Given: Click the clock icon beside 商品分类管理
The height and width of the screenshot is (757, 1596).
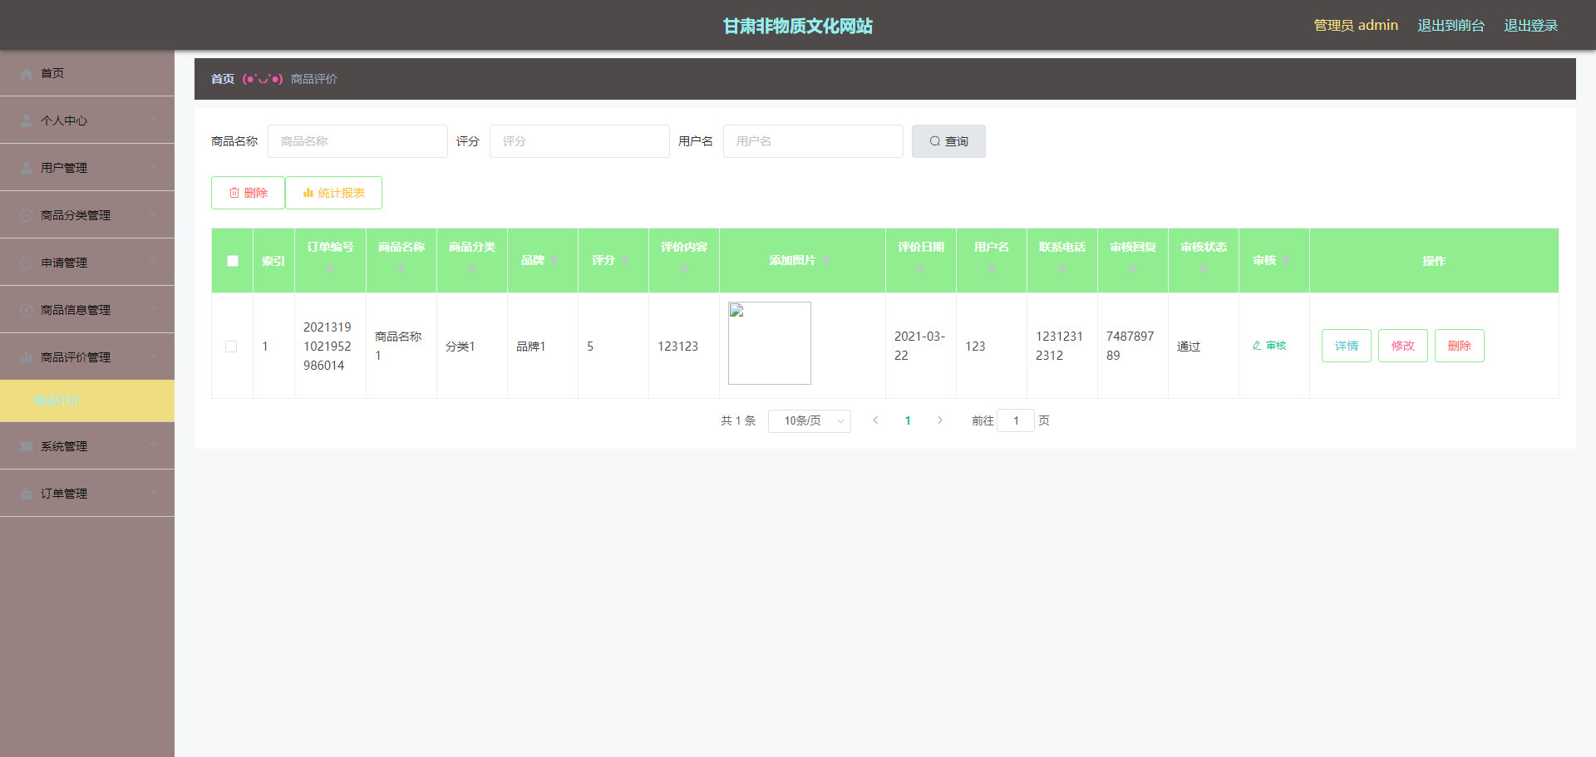Looking at the screenshot, I should point(27,216).
